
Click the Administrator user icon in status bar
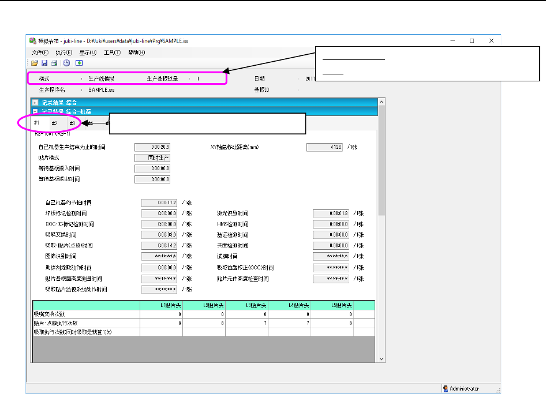click(x=446, y=388)
